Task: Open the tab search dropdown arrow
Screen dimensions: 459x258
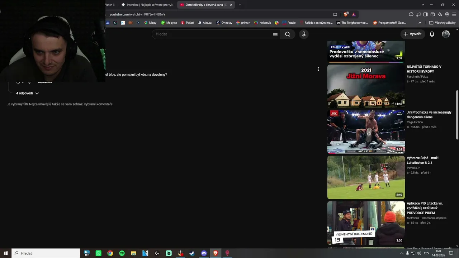Action: click(x=423, y=5)
